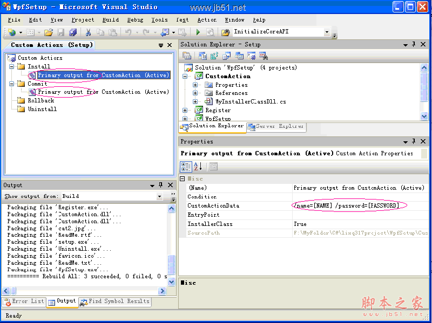The image size is (432, 323).
Task: Click the Condition property value field
Action: 360,197
